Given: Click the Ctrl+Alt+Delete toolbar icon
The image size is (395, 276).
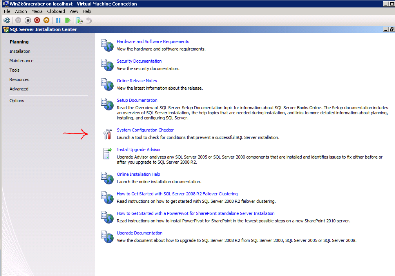Looking at the screenshot, I should [7, 20].
